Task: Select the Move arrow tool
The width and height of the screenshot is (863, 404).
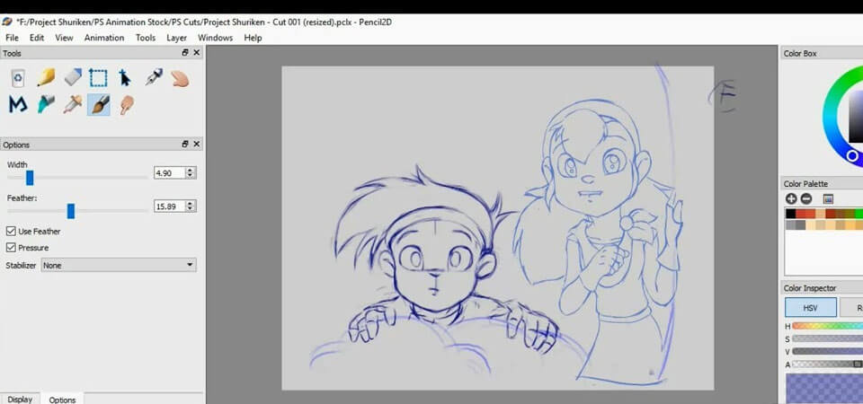Action: 125,77
